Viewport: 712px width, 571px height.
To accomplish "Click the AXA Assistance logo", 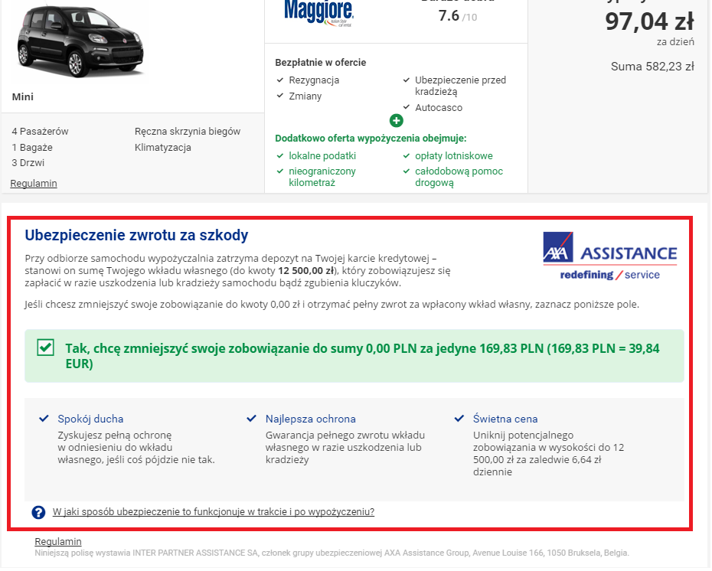I will coord(610,257).
